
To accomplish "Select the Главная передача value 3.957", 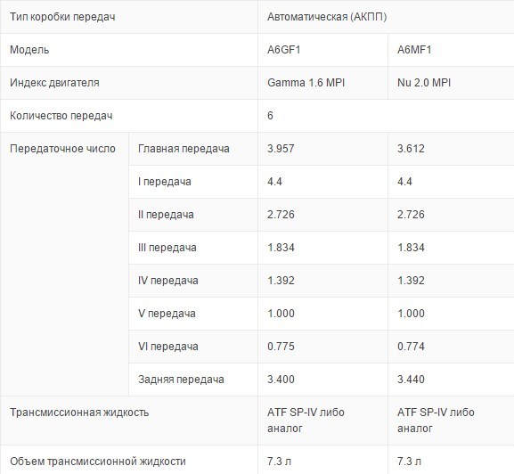I will tap(281, 149).
